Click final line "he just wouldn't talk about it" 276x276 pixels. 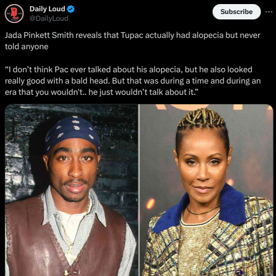144,92
